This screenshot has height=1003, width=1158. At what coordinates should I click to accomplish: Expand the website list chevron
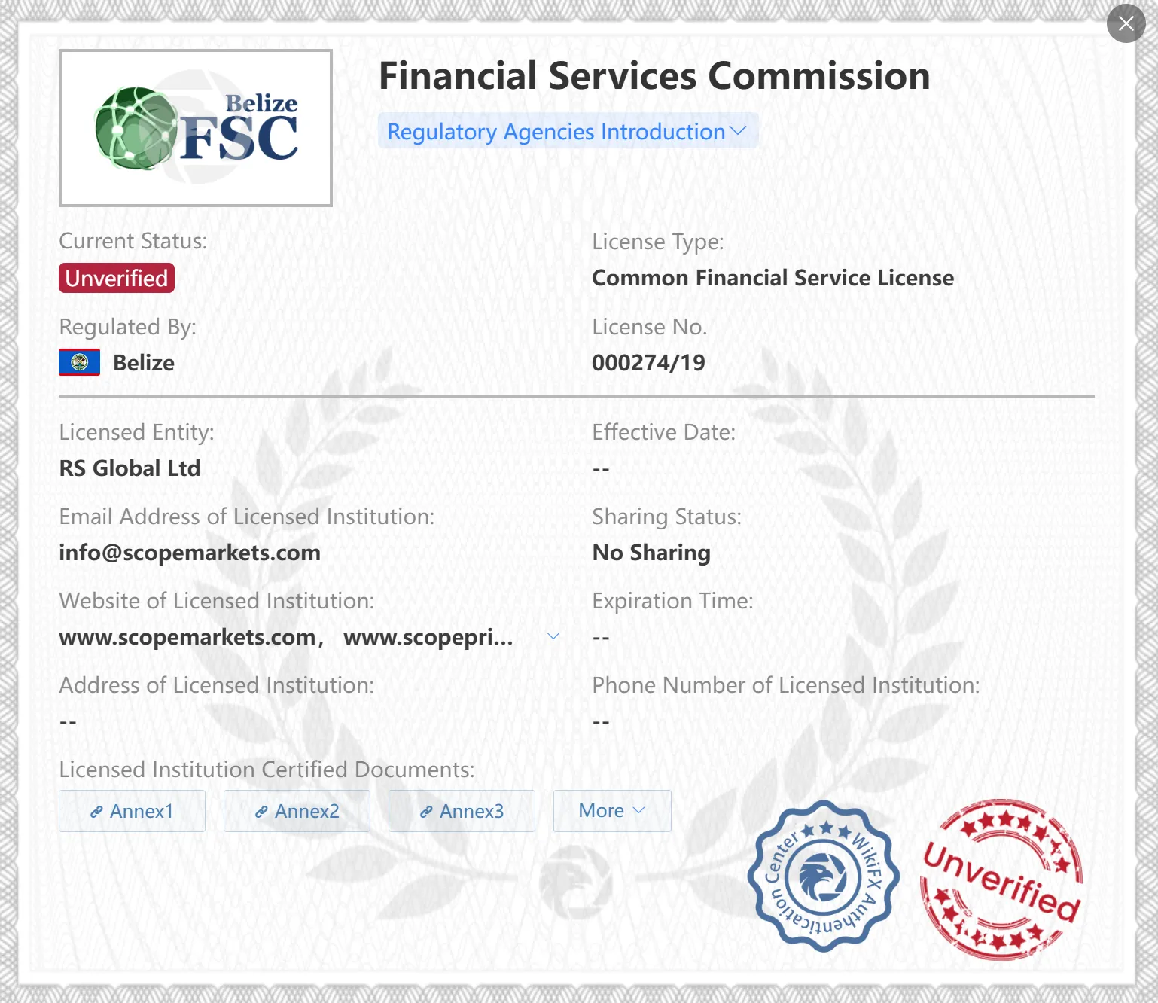[553, 637]
